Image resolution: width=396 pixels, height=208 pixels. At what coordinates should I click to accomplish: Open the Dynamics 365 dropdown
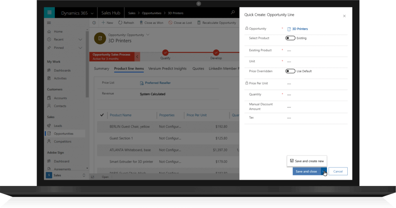77,13
